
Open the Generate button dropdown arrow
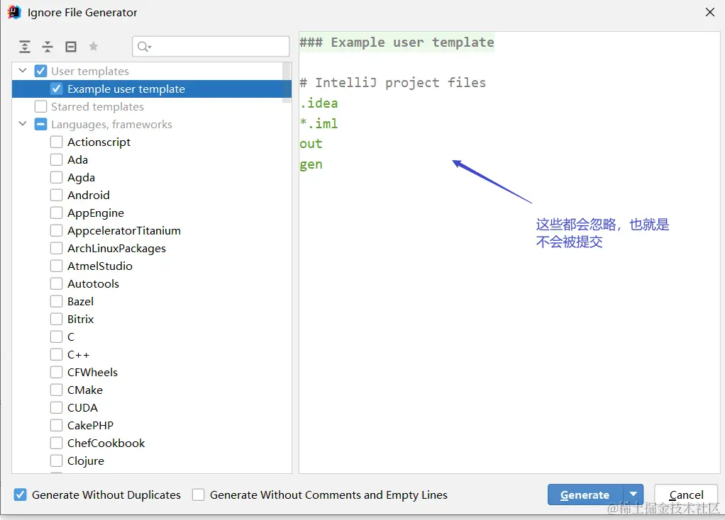pyautogui.click(x=633, y=494)
